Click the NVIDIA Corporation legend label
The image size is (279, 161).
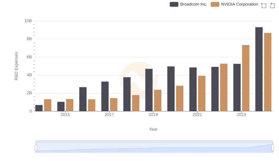[239, 4]
